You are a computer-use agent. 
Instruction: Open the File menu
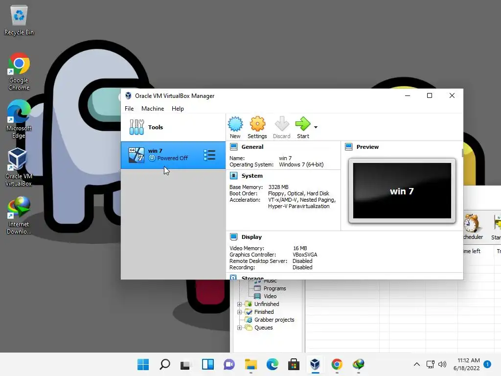point(129,109)
